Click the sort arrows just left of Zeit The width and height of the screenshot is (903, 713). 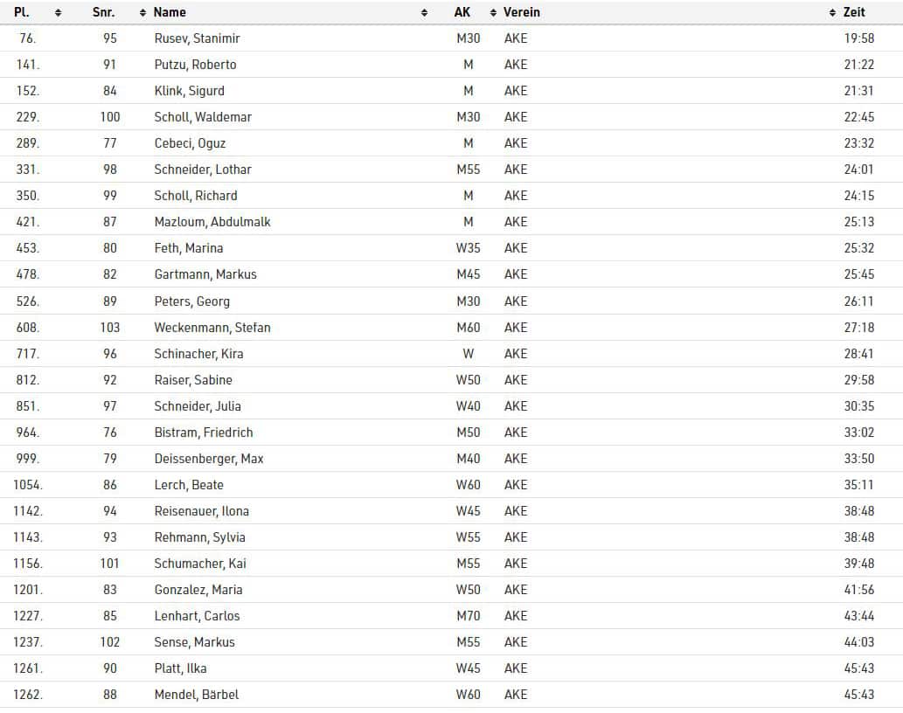(832, 13)
